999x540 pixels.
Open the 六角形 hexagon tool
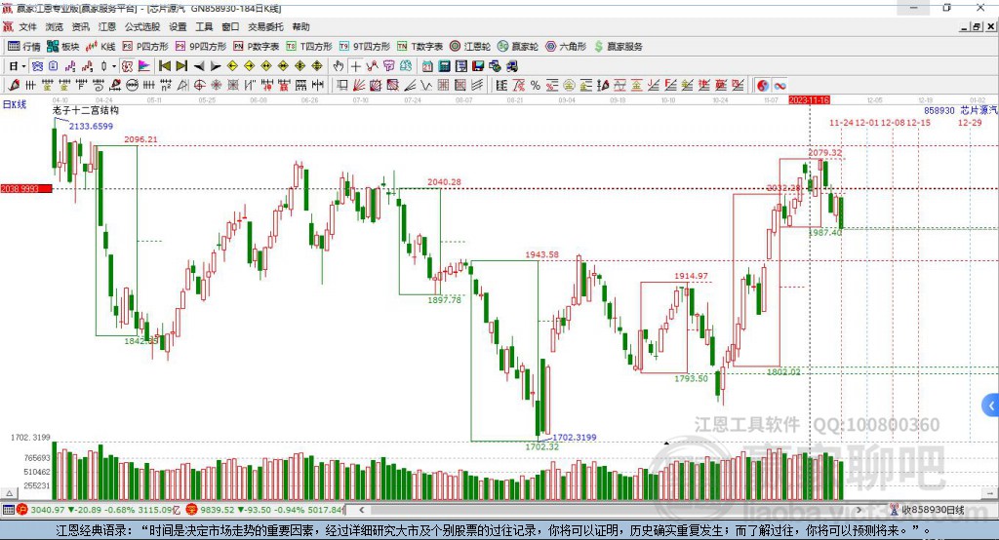click(566, 47)
